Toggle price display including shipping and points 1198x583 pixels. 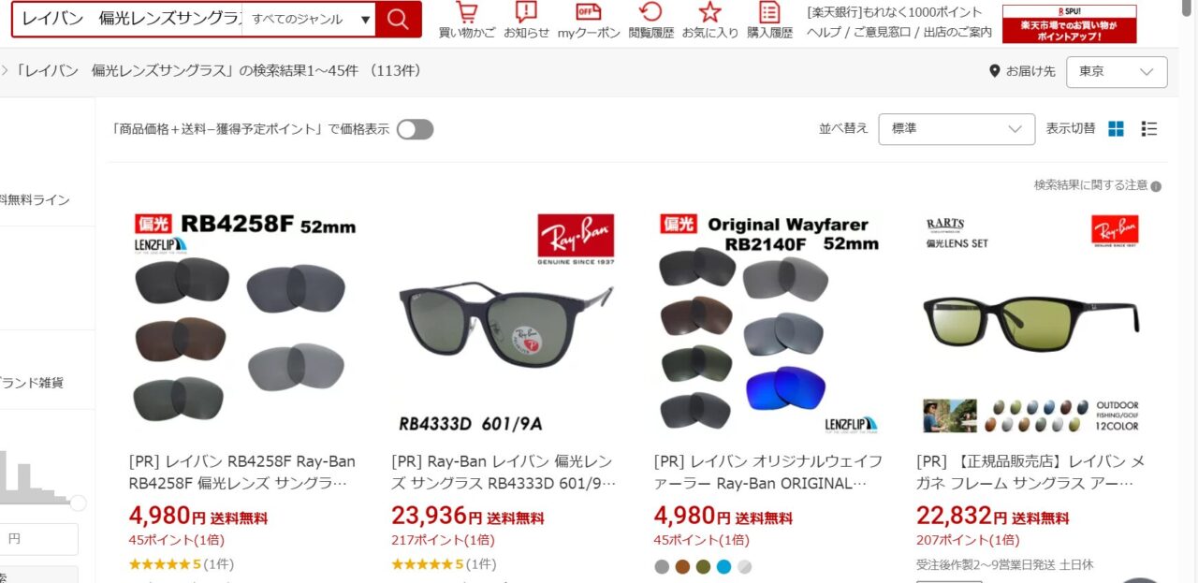(415, 129)
